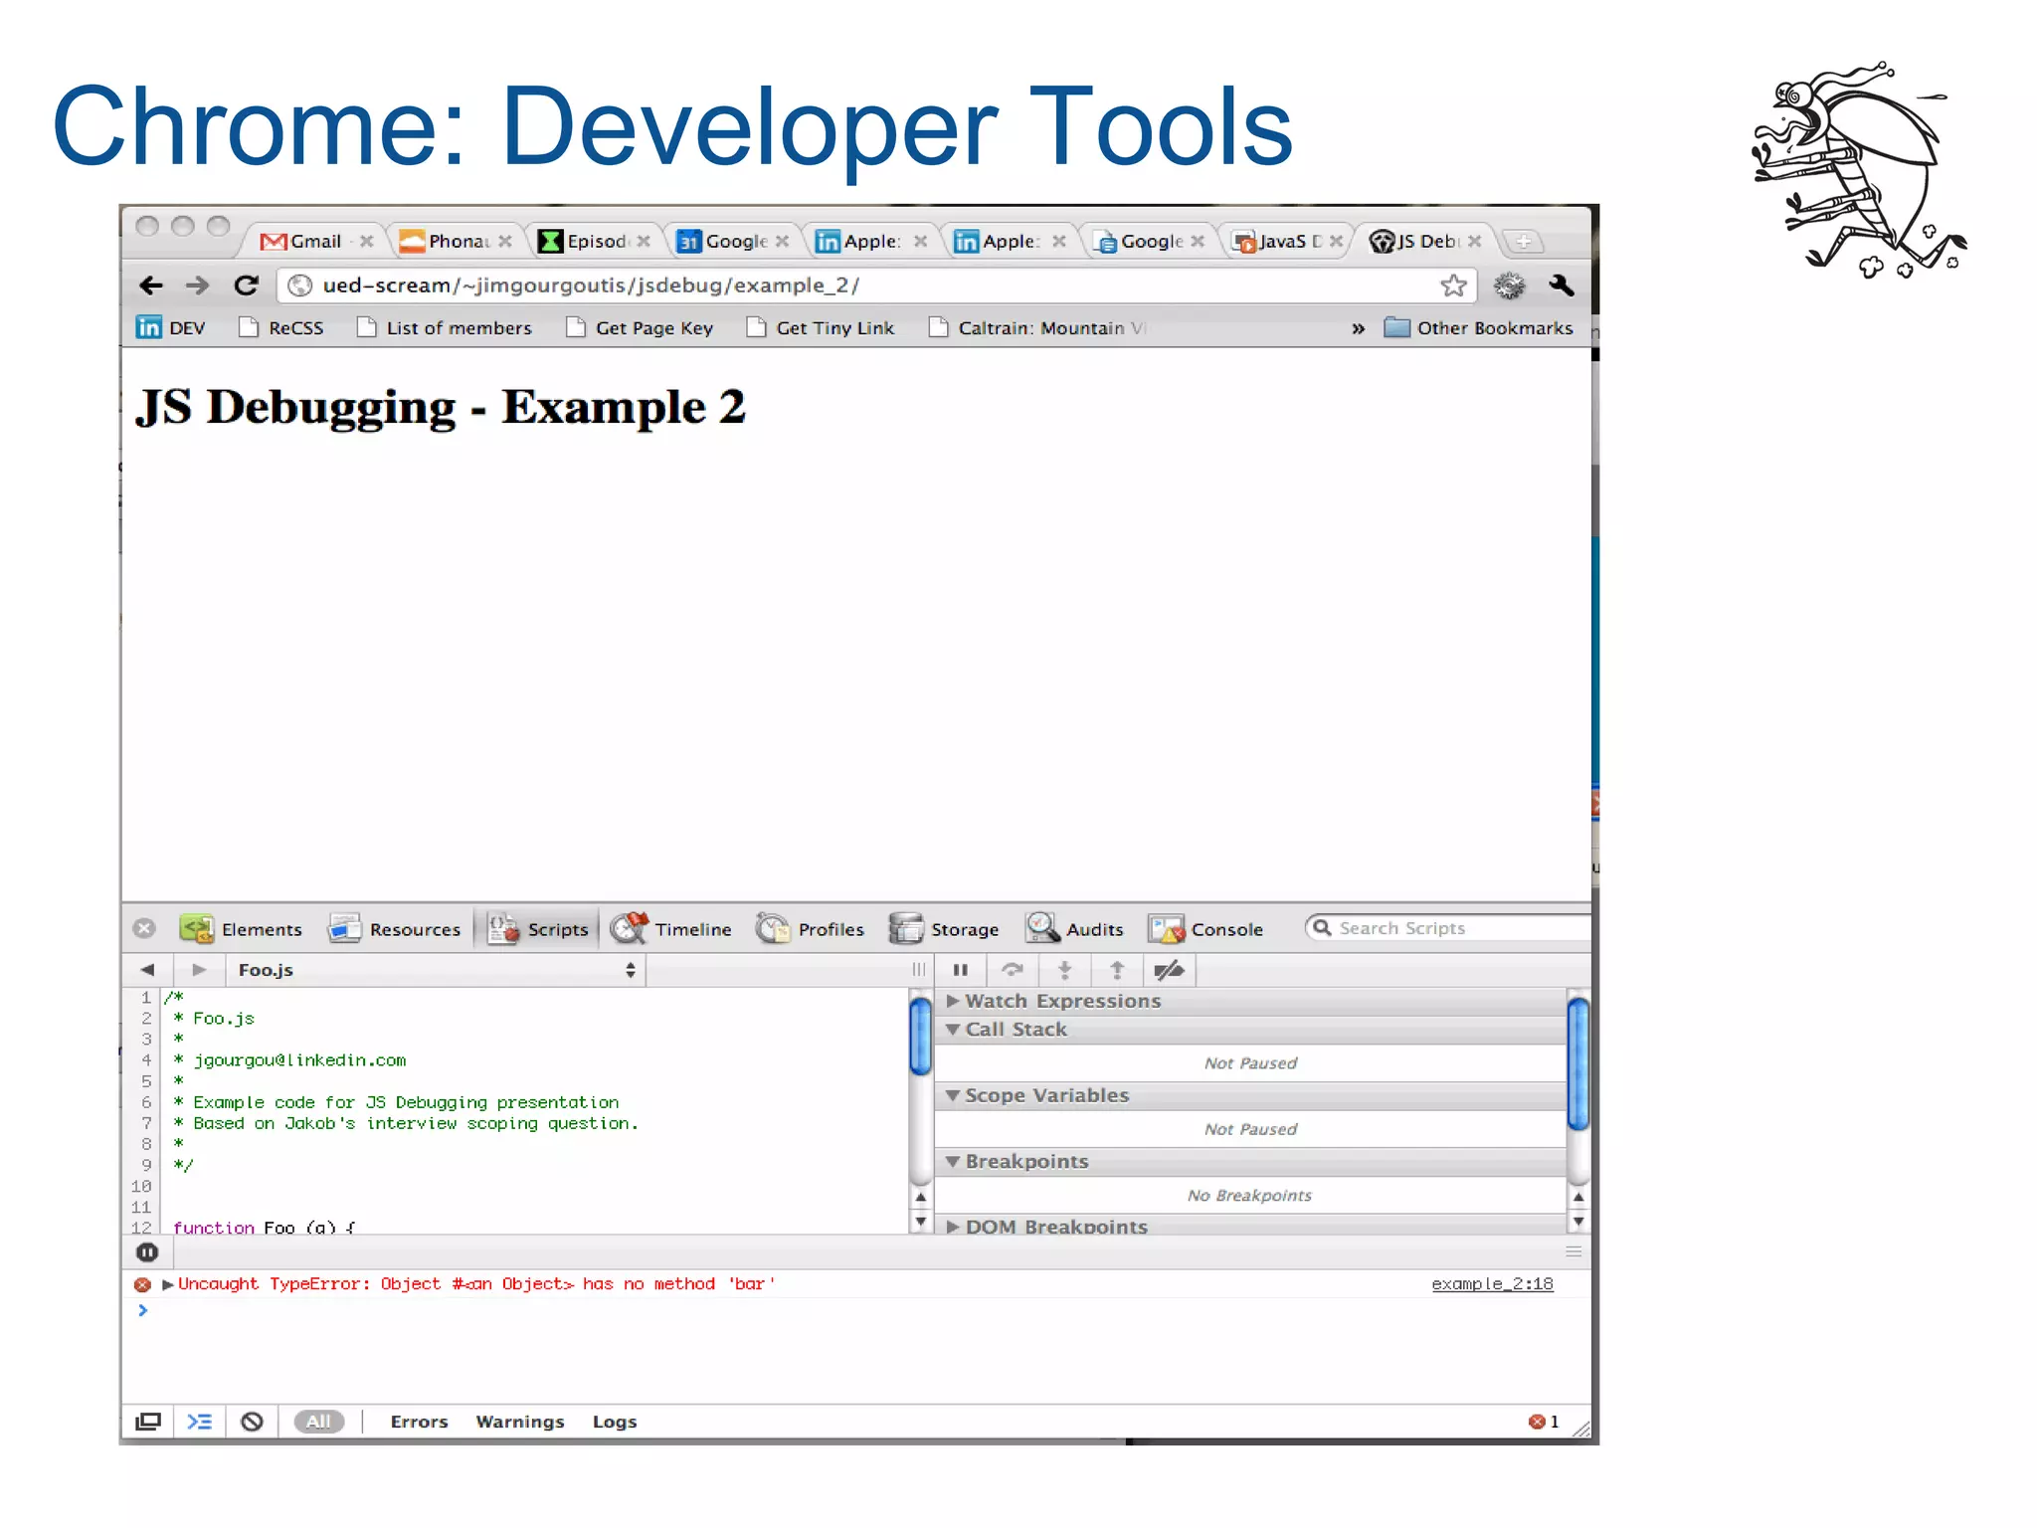
Task: Click the step into debugger icon
Action: click(1064, 970)
